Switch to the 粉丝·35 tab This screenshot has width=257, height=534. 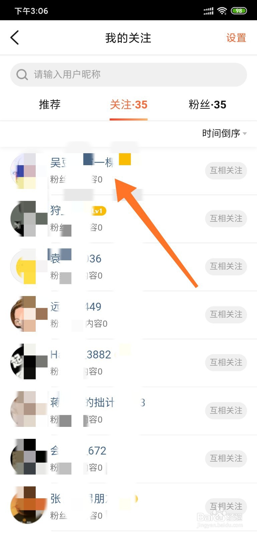tap(207, 104)
